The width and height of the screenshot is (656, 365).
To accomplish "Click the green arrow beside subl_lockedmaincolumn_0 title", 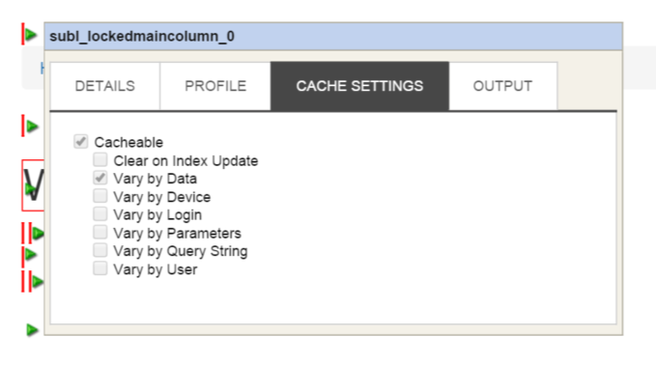I will coord(31,35).
